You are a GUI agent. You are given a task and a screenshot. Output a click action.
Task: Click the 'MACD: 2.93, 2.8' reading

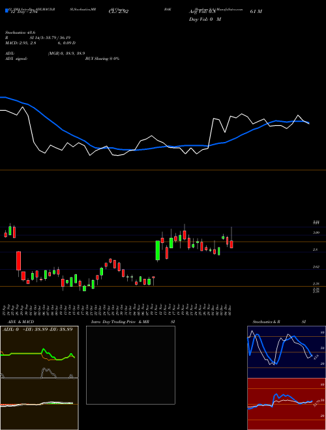[x=21, y=43]
